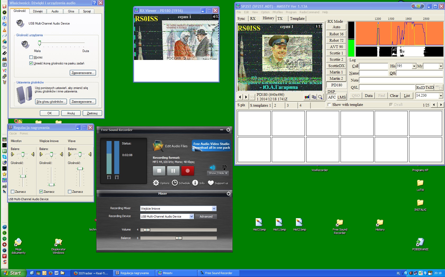Image resolution: width=445 pixels, height=277 pixels.
Task: Select Scottie 1 RX mode button
Action: click(336, 53)
